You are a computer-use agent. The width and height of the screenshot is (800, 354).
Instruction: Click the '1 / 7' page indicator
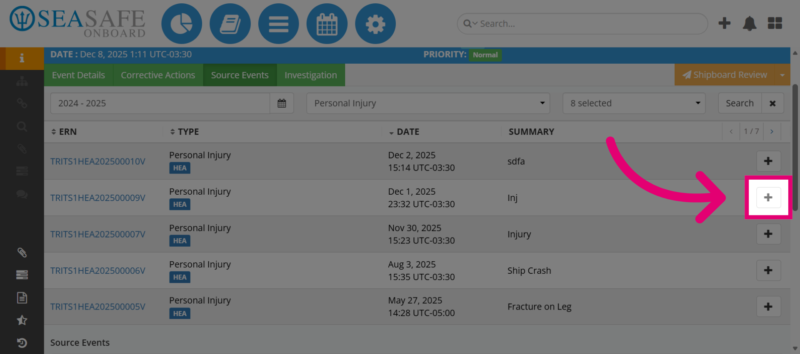752,131
